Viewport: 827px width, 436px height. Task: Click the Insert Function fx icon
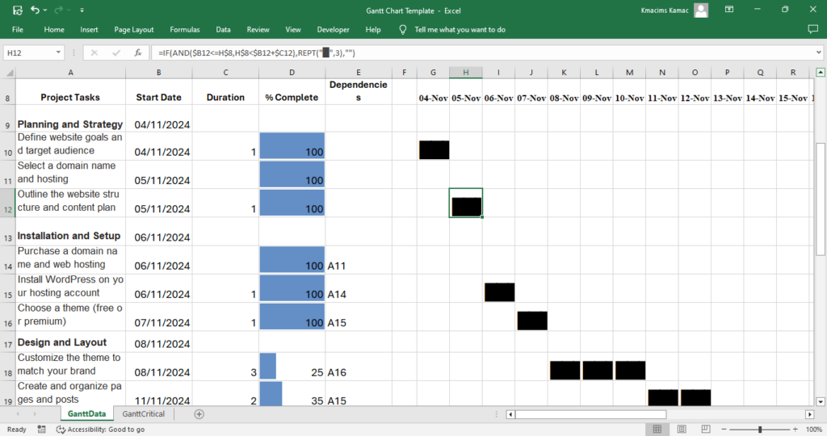coord(137,52)
